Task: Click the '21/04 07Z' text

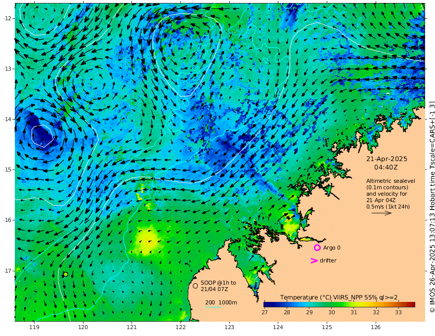Action: point(215,289)
